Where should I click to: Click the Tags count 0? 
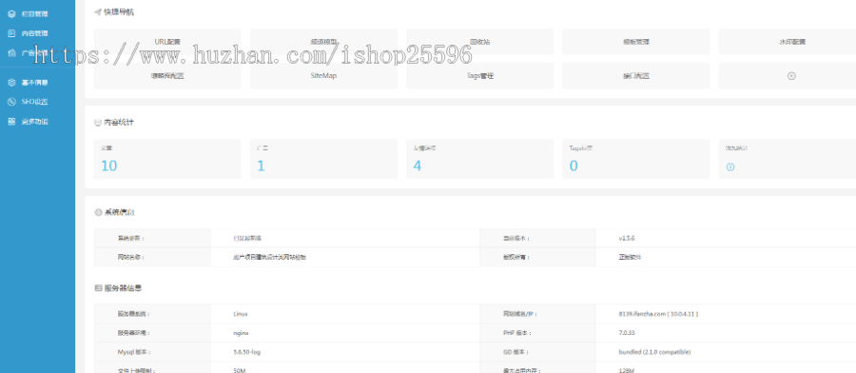tap(574, 166)
